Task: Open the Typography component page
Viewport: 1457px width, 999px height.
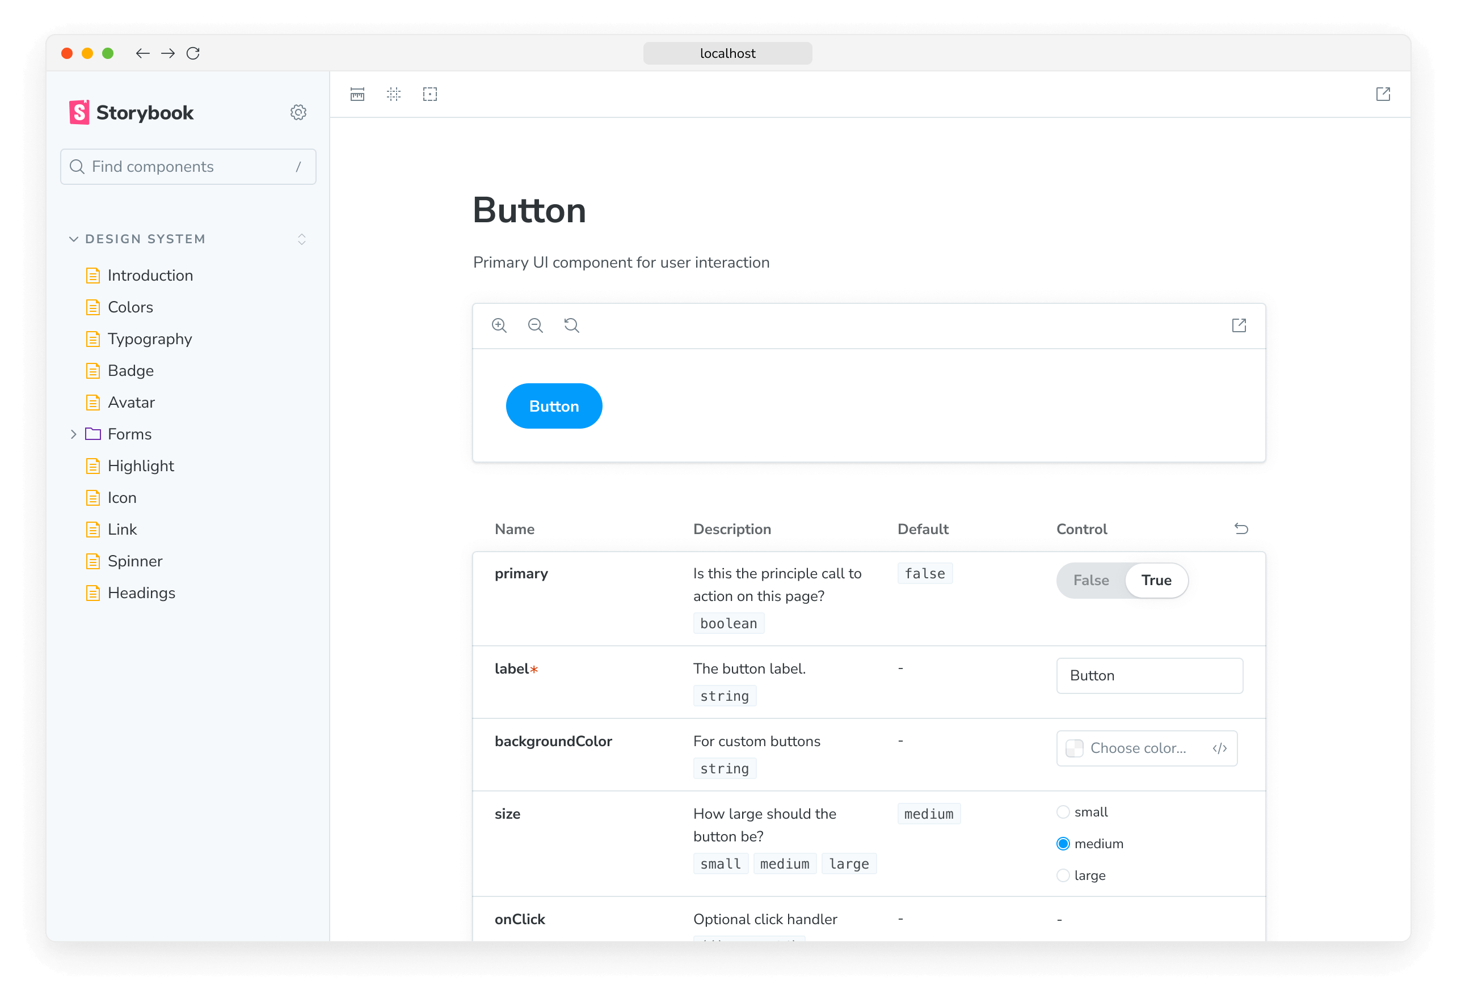Action: tap(149, 338)
